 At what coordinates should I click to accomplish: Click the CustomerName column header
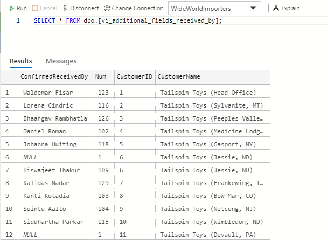point(178,77)
